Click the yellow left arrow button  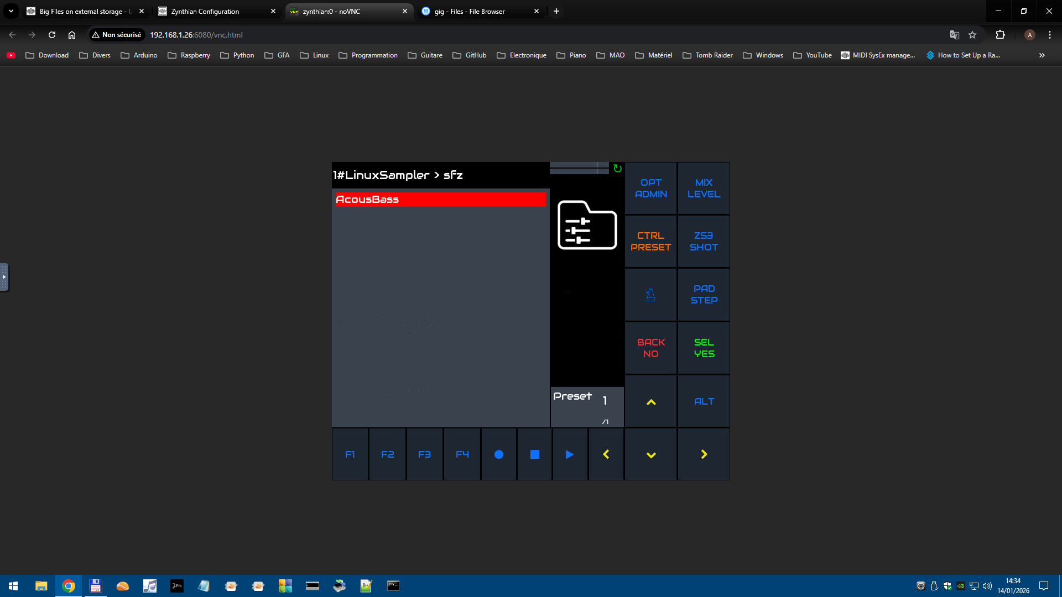606,454
